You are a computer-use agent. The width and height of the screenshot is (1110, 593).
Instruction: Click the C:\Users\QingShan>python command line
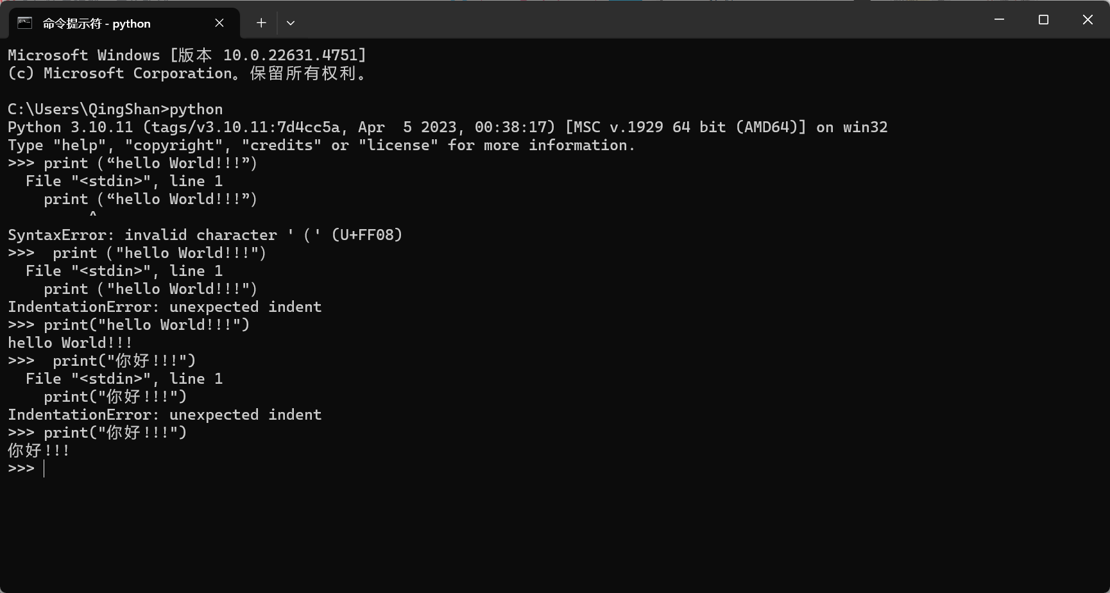tap(115, 109)
